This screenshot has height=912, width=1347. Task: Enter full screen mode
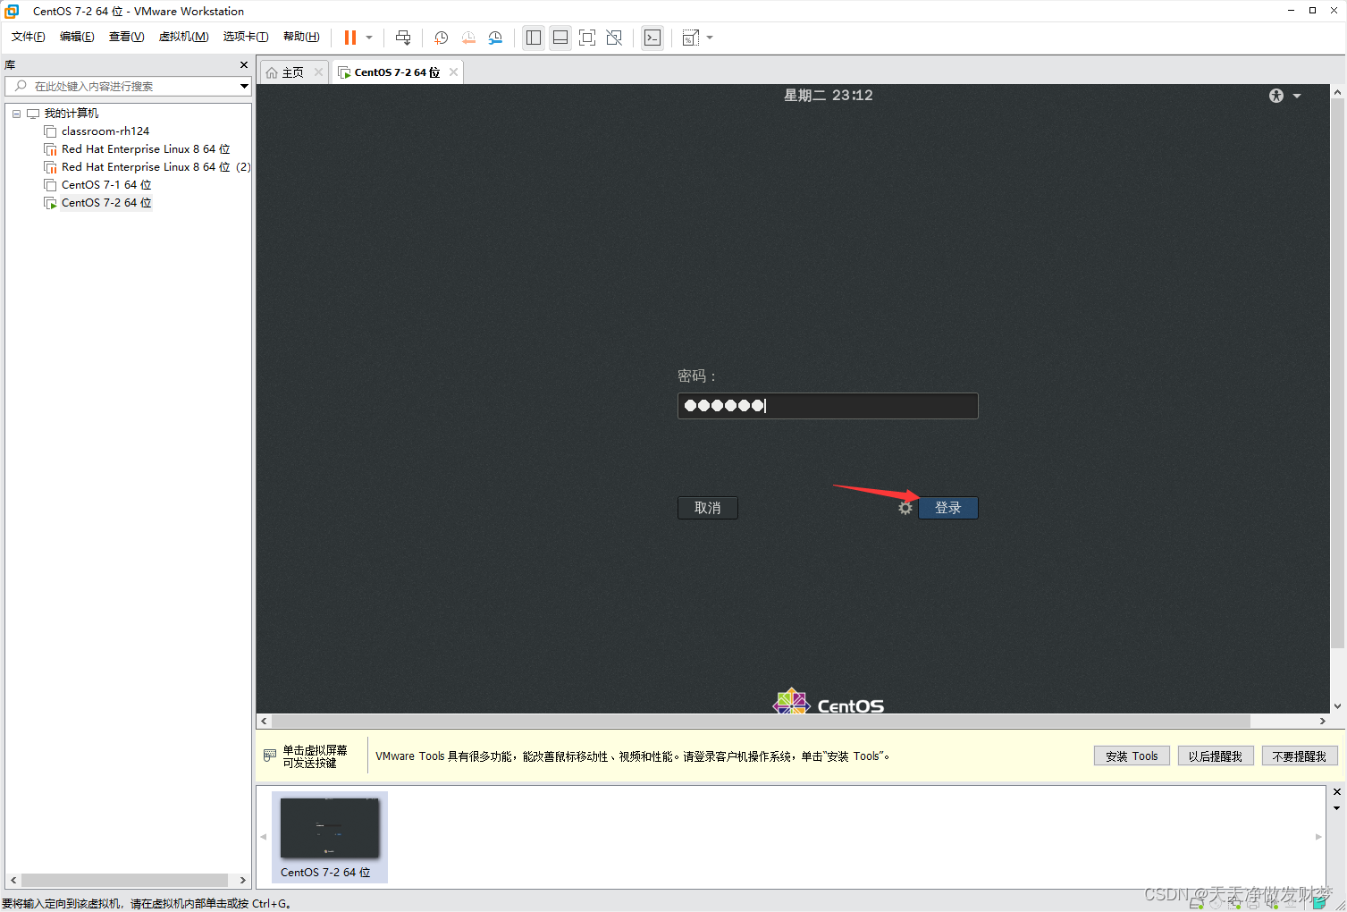click(x=587, y=38)
